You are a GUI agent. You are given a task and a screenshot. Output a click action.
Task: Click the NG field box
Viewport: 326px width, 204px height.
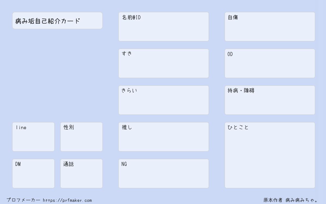164,174
